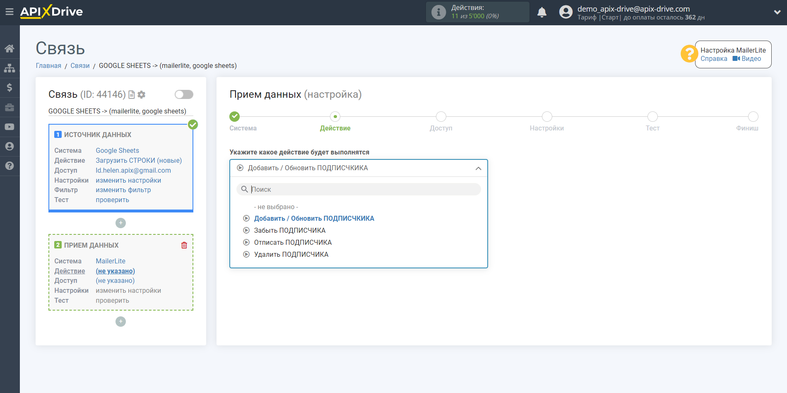Click the actions info icon
The height and width of the screenshot is (393, 787).
tap(438, 12)
